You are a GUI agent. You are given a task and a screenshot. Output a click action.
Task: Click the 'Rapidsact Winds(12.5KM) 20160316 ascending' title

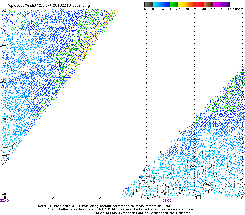(x=48, y=6)
